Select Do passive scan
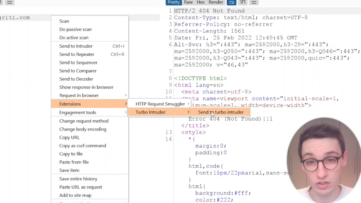This screenshot has height=203, width=361. pos(90,30)
